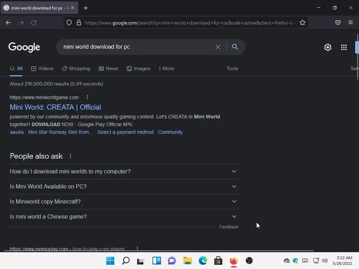
Task: Click the site security padlock icon
Action: pos(79,23)
